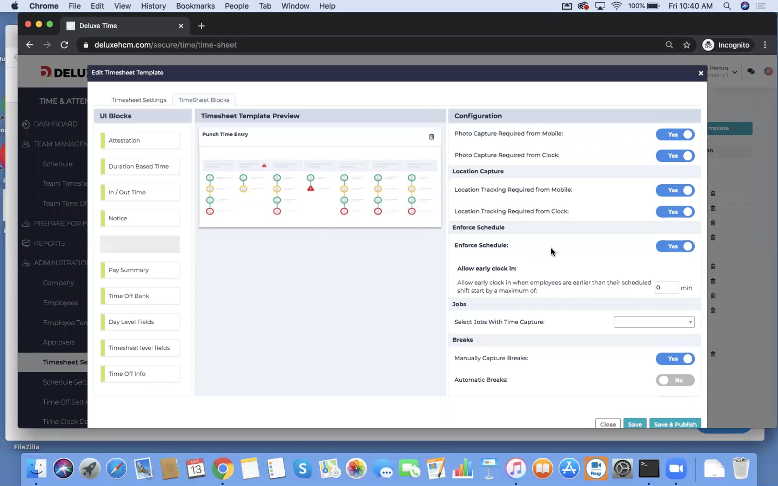Enable Automatic Breaks toggle
Viewport: 778px width, 486px height.
[675, 380]
